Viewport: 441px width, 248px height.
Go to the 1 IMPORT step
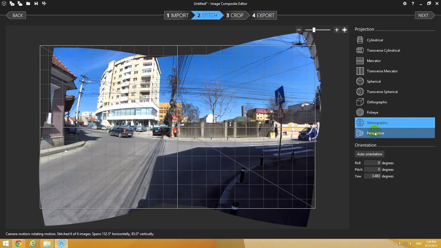(178, 15)
